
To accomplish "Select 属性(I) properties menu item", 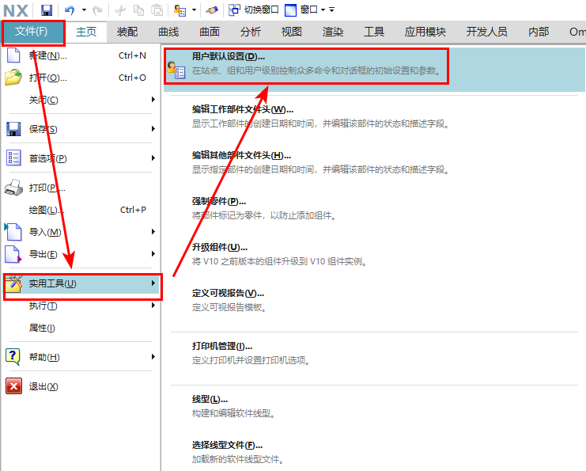I will [81, 328].
